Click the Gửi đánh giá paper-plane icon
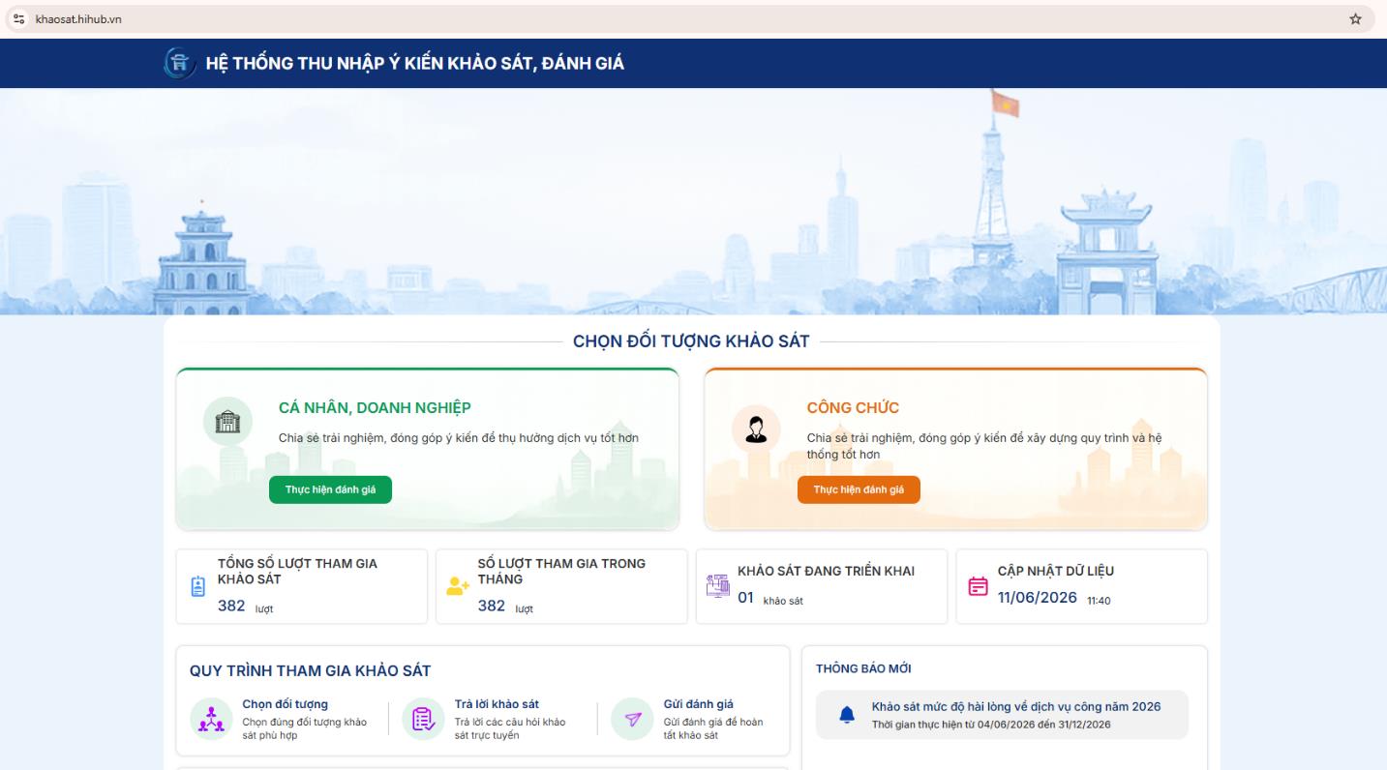Image resolution: width=1387 pixels, height=770 pixels. point(632,720)
